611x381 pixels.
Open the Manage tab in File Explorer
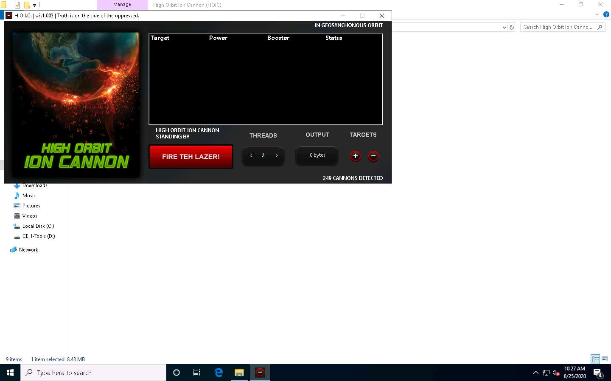[122, 5]
